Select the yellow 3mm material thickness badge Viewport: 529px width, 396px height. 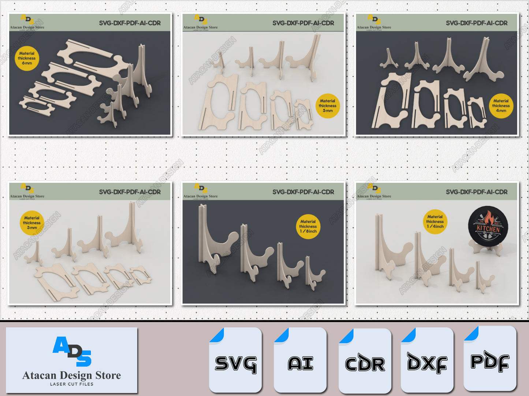(32, 223)
